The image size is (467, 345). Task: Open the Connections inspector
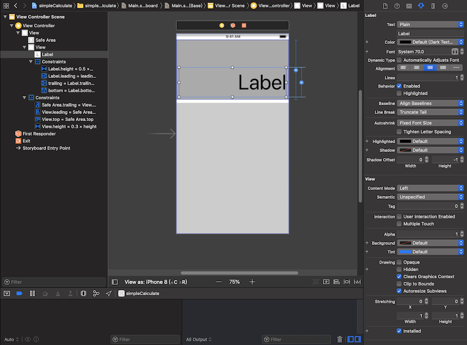445,5
